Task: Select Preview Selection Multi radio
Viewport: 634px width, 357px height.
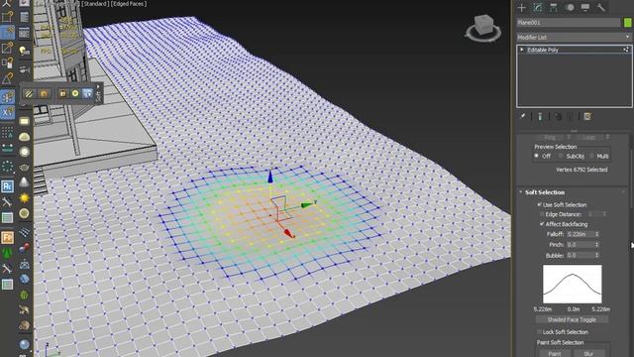Action: (x=591, y=156)
